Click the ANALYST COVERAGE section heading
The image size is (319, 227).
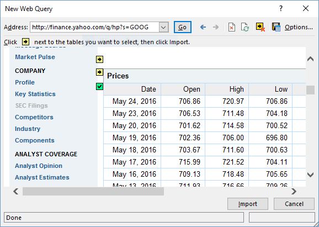pyautogui.click(x=46, y=154)
